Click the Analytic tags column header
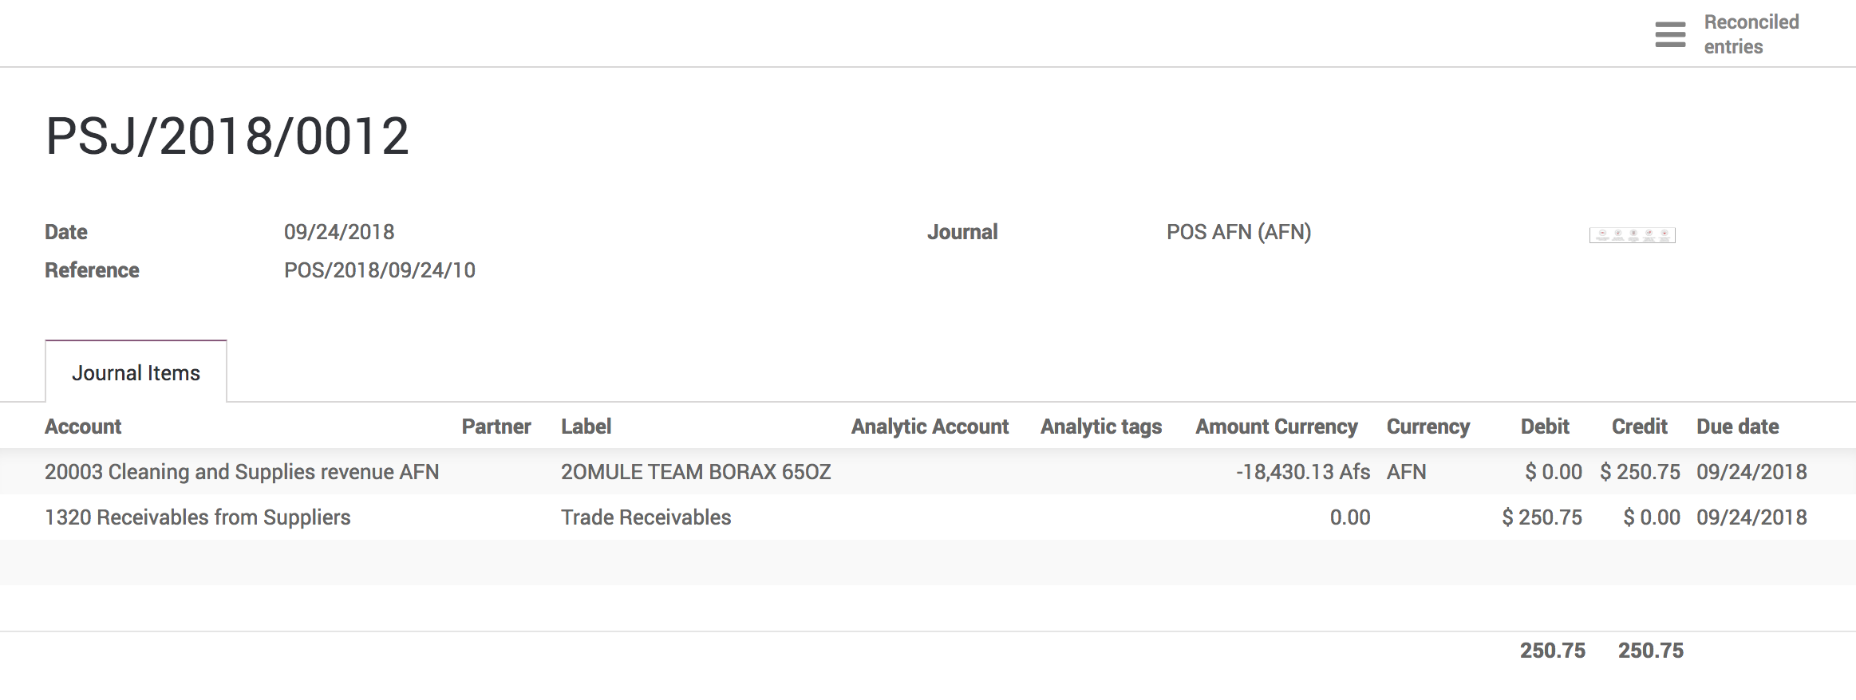This screenshot has height=700, width=1856. (1101, 427)
